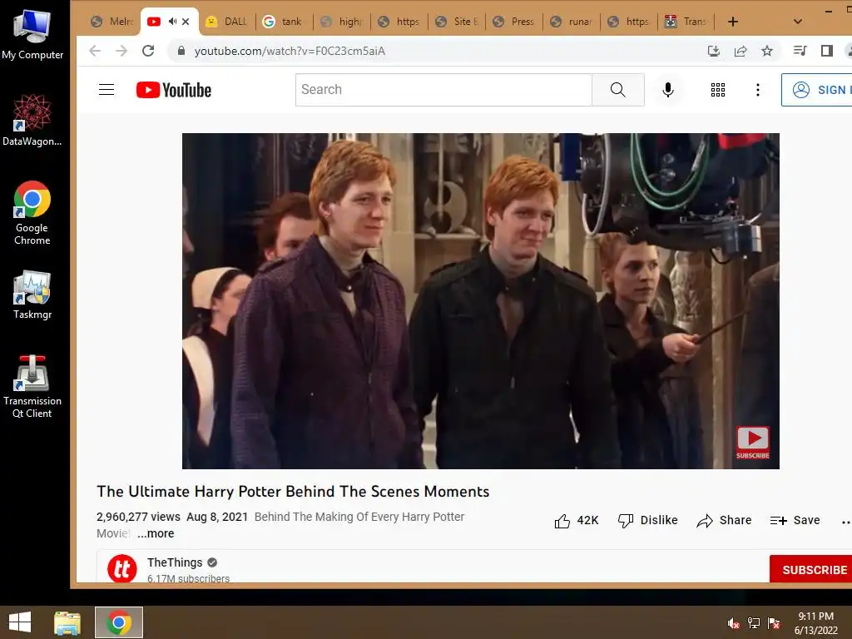Viewport: 852px width, 639px height.
Task: Click the address bar lock icon
Action: point(181,51)
